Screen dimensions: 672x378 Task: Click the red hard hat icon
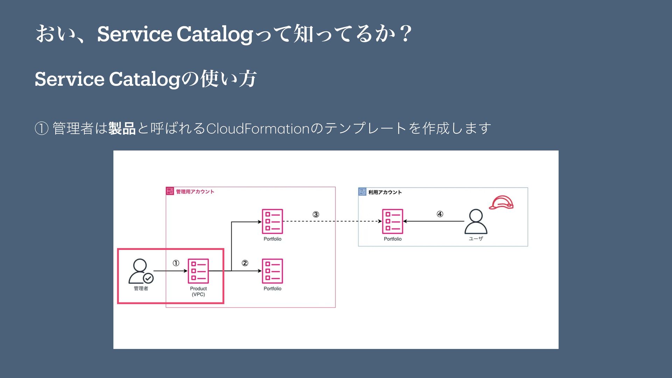tap(501, 203)
